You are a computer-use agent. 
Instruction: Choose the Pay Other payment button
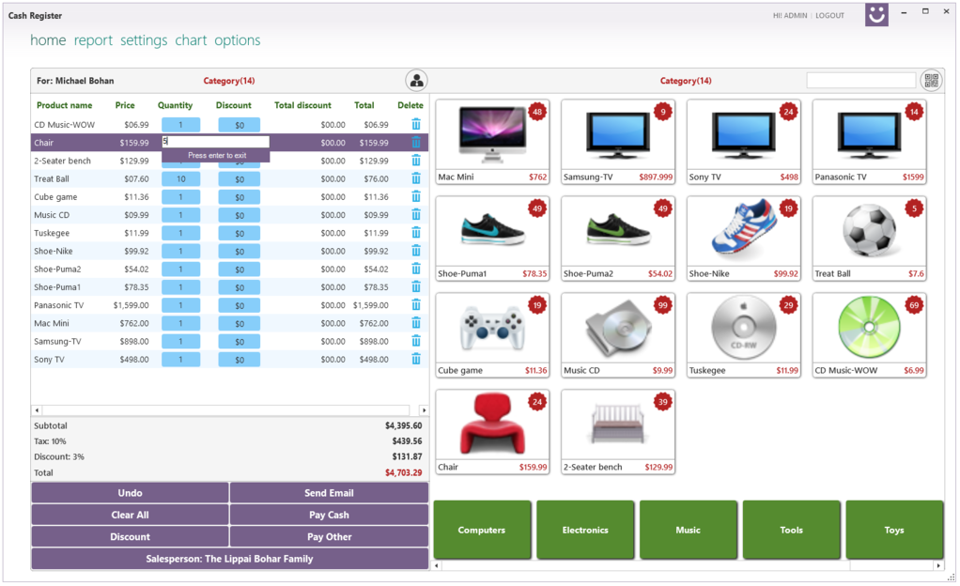point(329,537)
